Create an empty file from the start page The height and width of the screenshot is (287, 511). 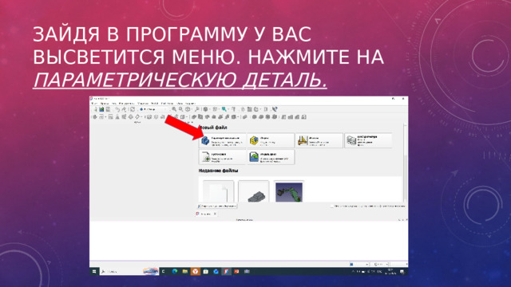click(x=222, y=157)
